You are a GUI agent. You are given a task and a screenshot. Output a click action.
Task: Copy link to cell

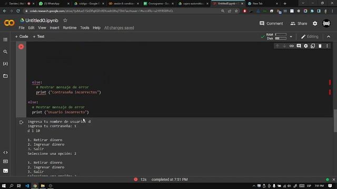tap(291, 46)
